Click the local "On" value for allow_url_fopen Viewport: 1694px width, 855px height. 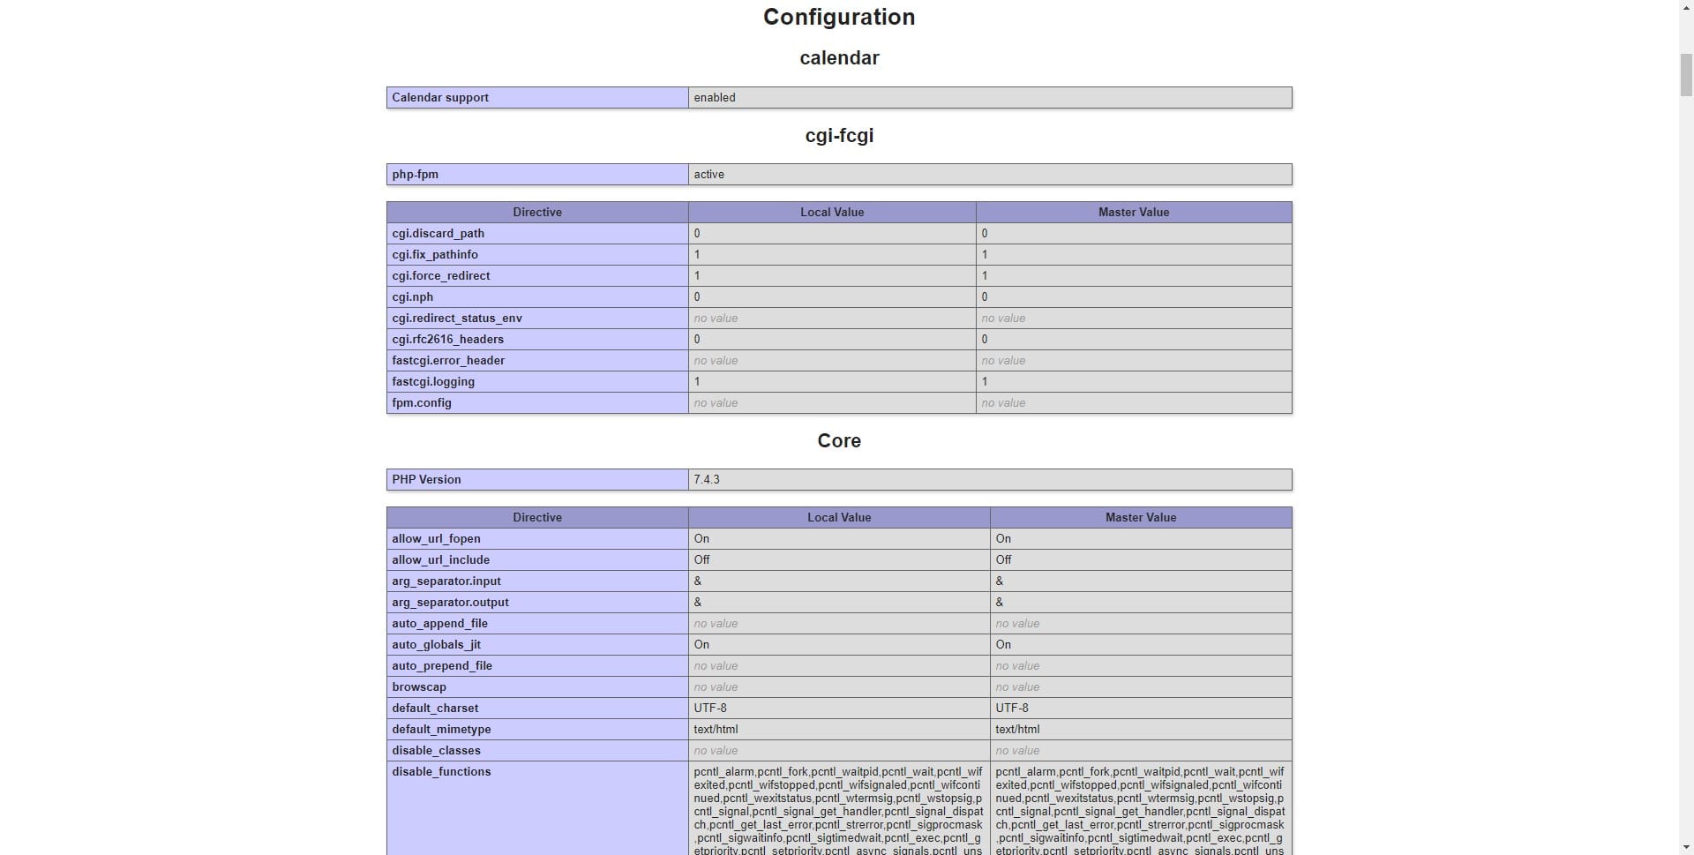click(701, 539)
